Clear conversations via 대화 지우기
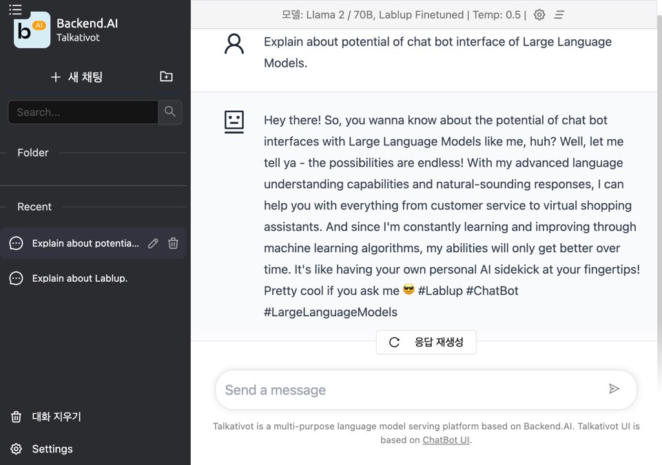This screenshot has width=662, height=465. [56, 417]
